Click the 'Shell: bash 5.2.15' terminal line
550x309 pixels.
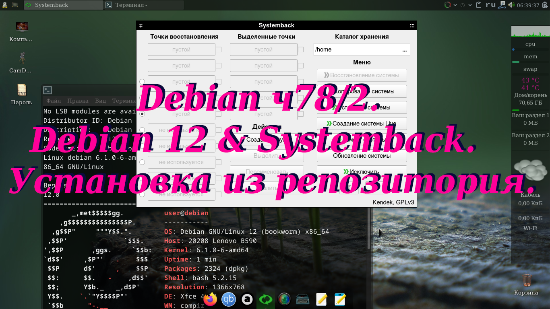(x=200, y=278)
